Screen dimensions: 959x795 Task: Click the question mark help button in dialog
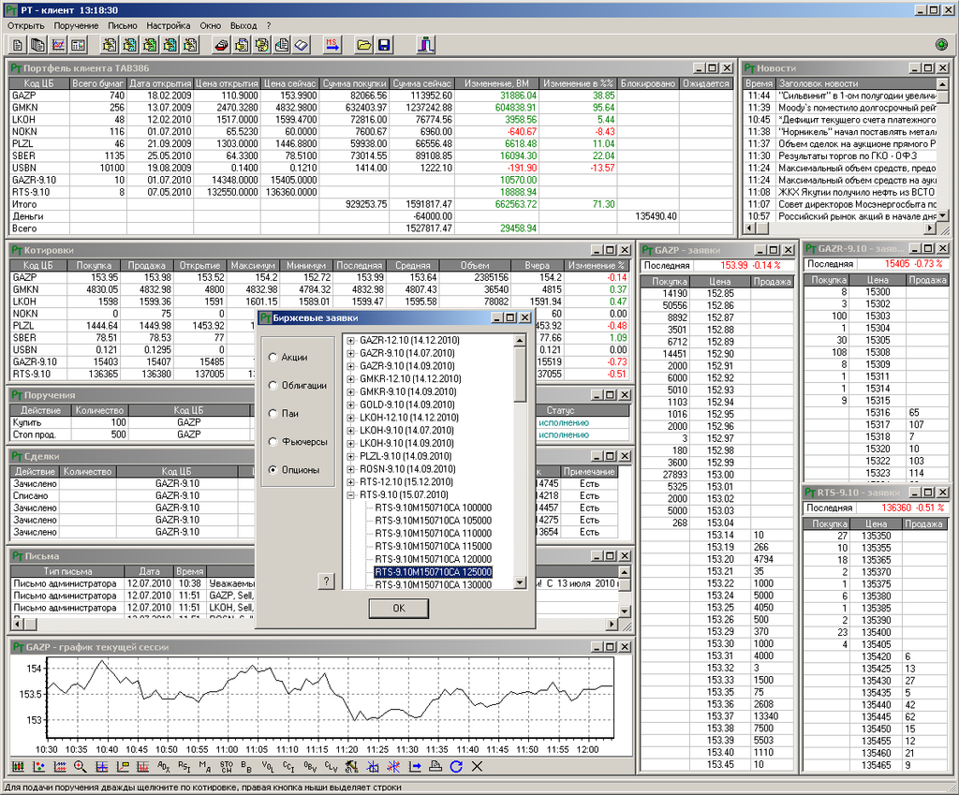tap(326, 581)
